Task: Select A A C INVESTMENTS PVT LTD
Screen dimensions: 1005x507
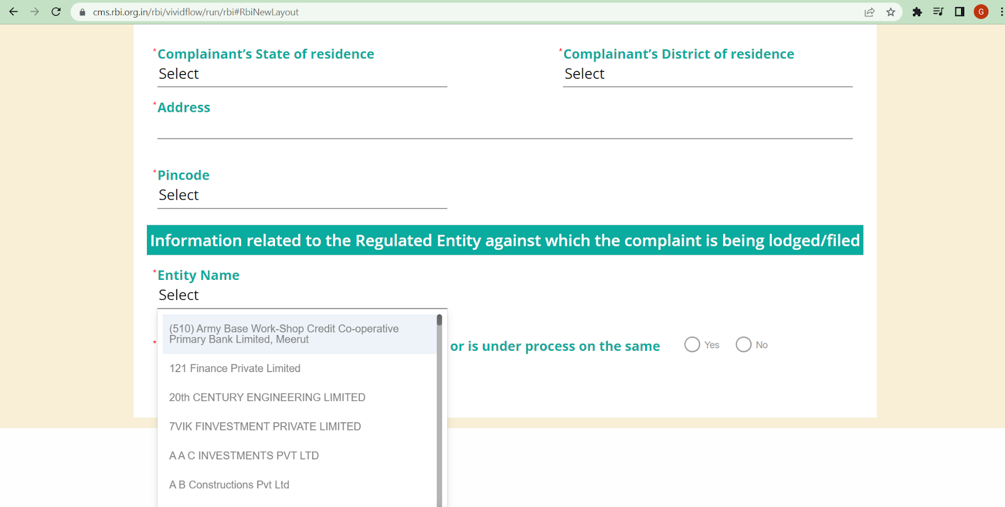Action: [x=244, y=456]
